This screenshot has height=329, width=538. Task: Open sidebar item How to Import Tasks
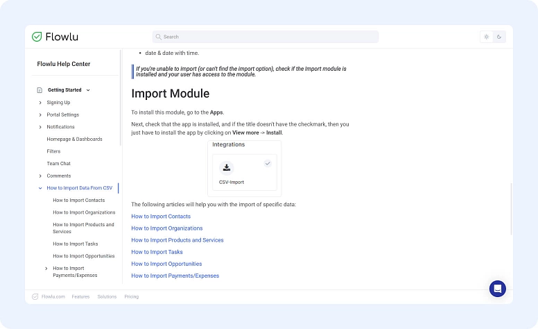(x=76, y=244)
